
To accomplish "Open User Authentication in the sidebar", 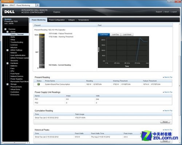I will 18,55.
